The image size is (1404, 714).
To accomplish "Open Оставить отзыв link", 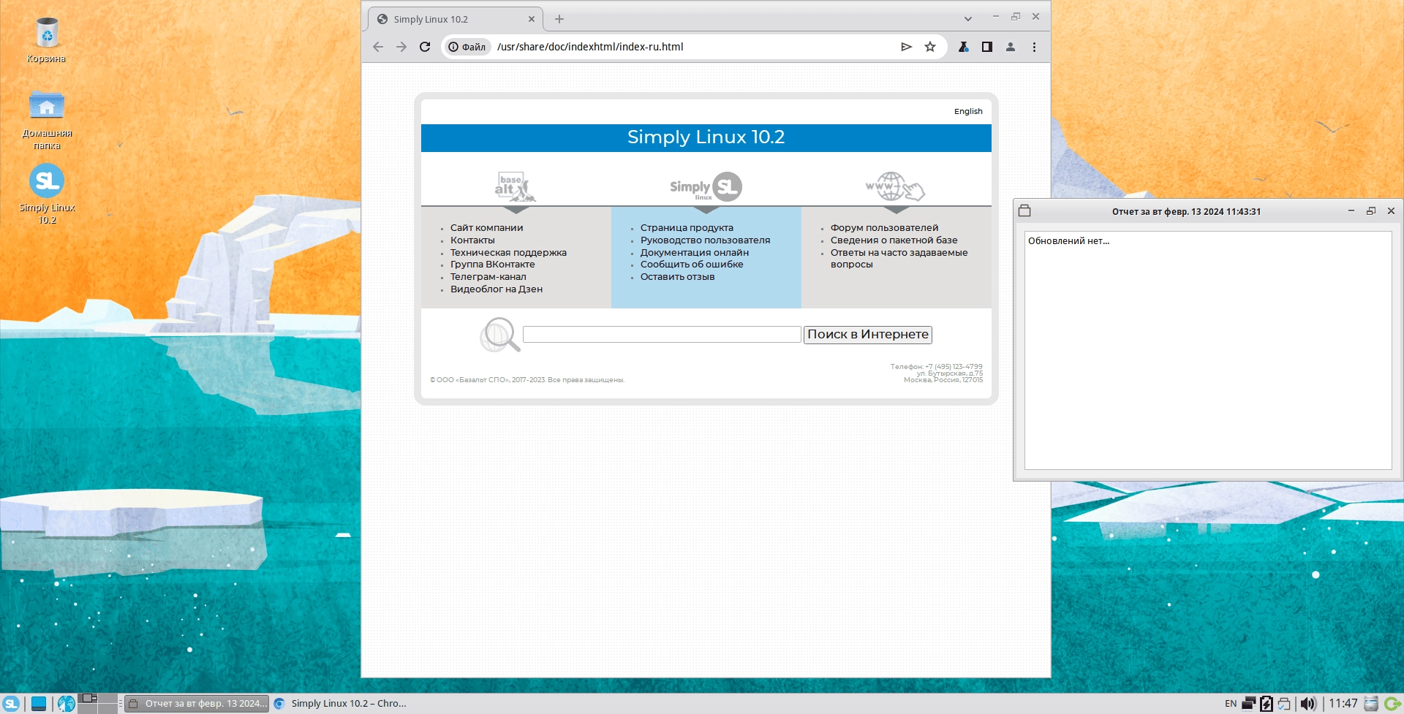I will click(677, 277).
